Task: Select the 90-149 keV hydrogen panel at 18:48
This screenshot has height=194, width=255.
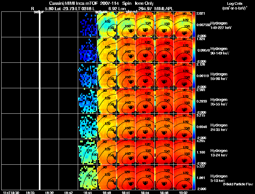Action: [x=107, y=50]
